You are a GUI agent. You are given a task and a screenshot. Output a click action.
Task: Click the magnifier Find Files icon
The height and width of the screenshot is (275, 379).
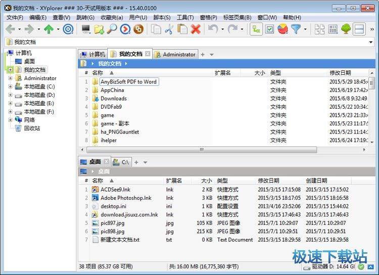point(112,29)
